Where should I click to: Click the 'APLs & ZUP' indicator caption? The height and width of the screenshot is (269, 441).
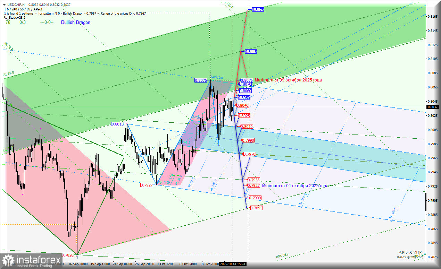click(x=410, y=253)
